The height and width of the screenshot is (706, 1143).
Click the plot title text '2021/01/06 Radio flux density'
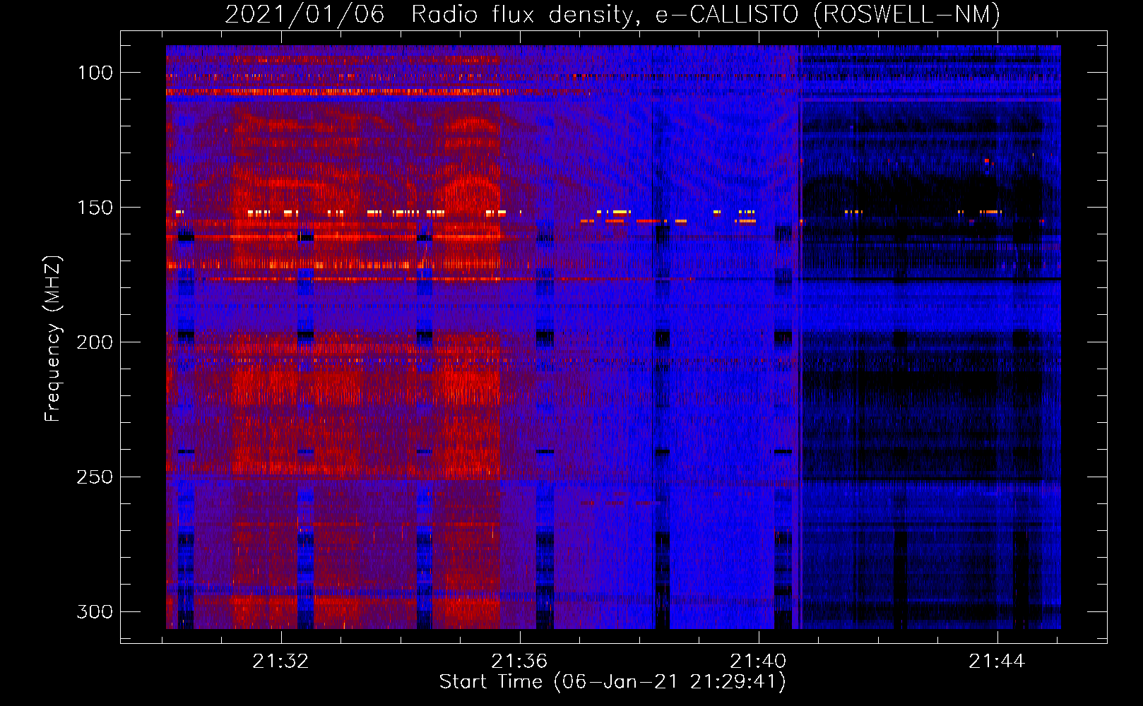click(x=430, y=15)
